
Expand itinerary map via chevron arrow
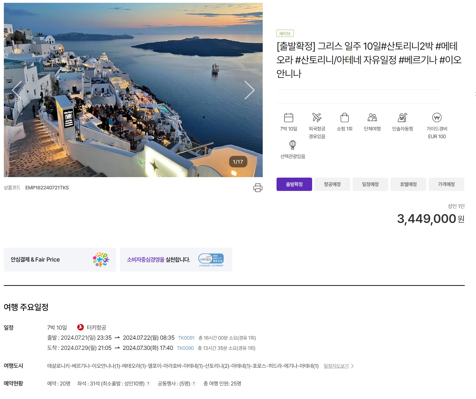coord(353,366)
